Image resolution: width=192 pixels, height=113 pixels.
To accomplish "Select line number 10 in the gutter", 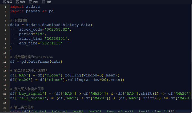I will click(x=5, y=48).
